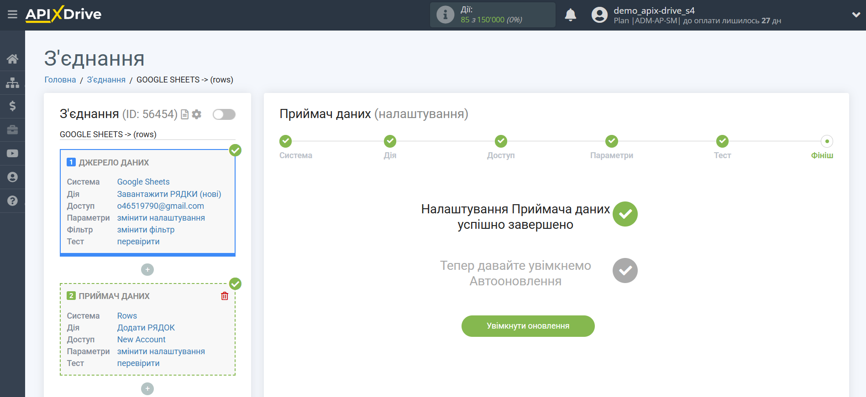The image size is (866, 397).
Task: Click New Account access link
Action: point(142,340)
